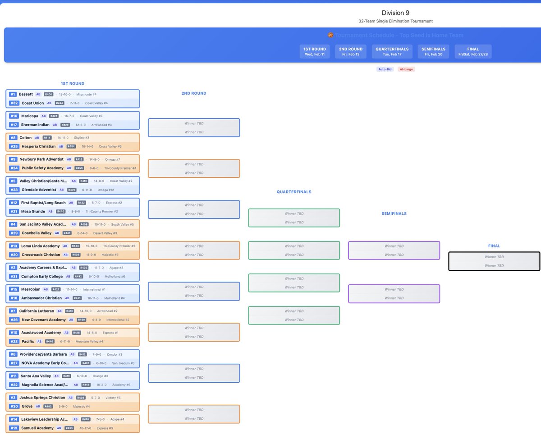Click the FINAL bracket column heading
The image size is (541, 436).
[494, 246]
